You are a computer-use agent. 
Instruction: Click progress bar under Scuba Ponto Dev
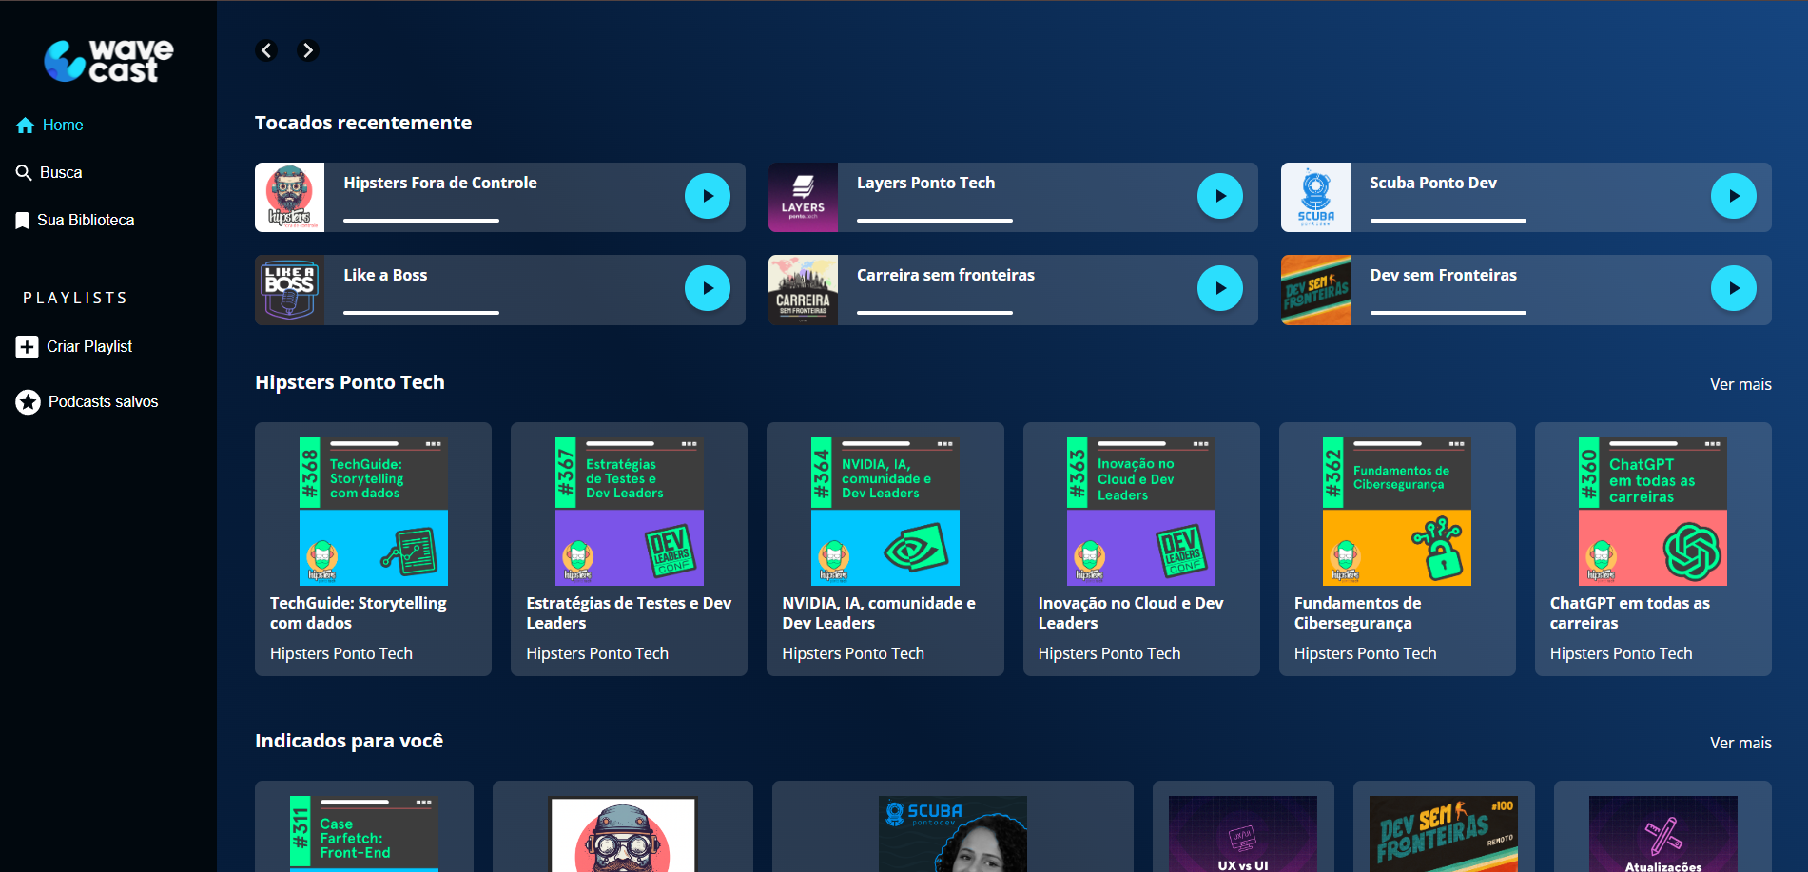click(1448, 221)
